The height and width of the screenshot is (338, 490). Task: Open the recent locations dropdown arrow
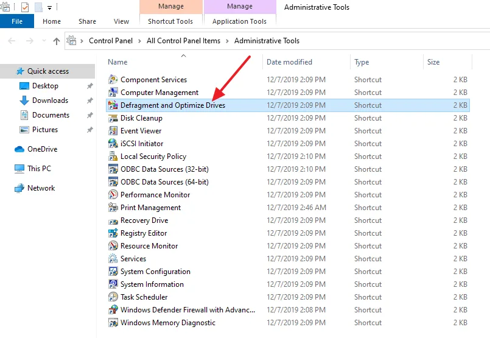coord(44,41)
